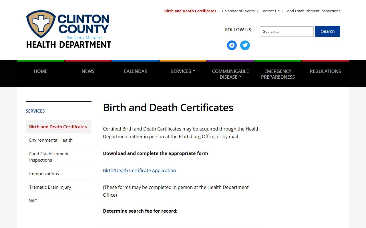
Task: Click the Clinton County Health Department logo
Action: (x=69, y=29)
